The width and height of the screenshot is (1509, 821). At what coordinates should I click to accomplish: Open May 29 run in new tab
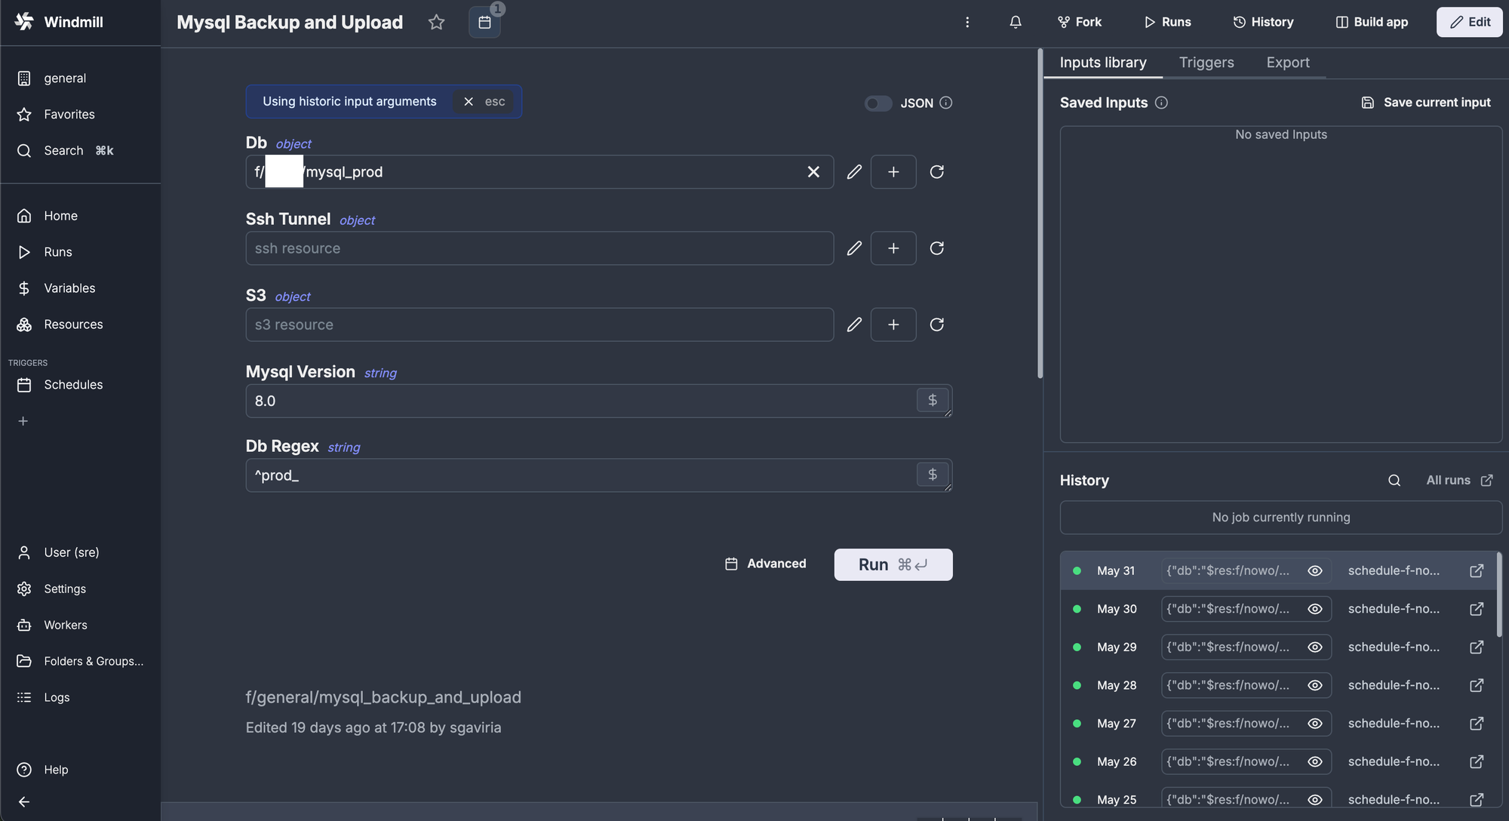[1477, 647]
